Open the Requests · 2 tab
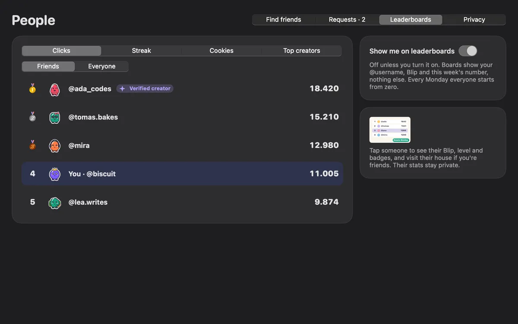 pyautogui.click(x=347, y=19)
